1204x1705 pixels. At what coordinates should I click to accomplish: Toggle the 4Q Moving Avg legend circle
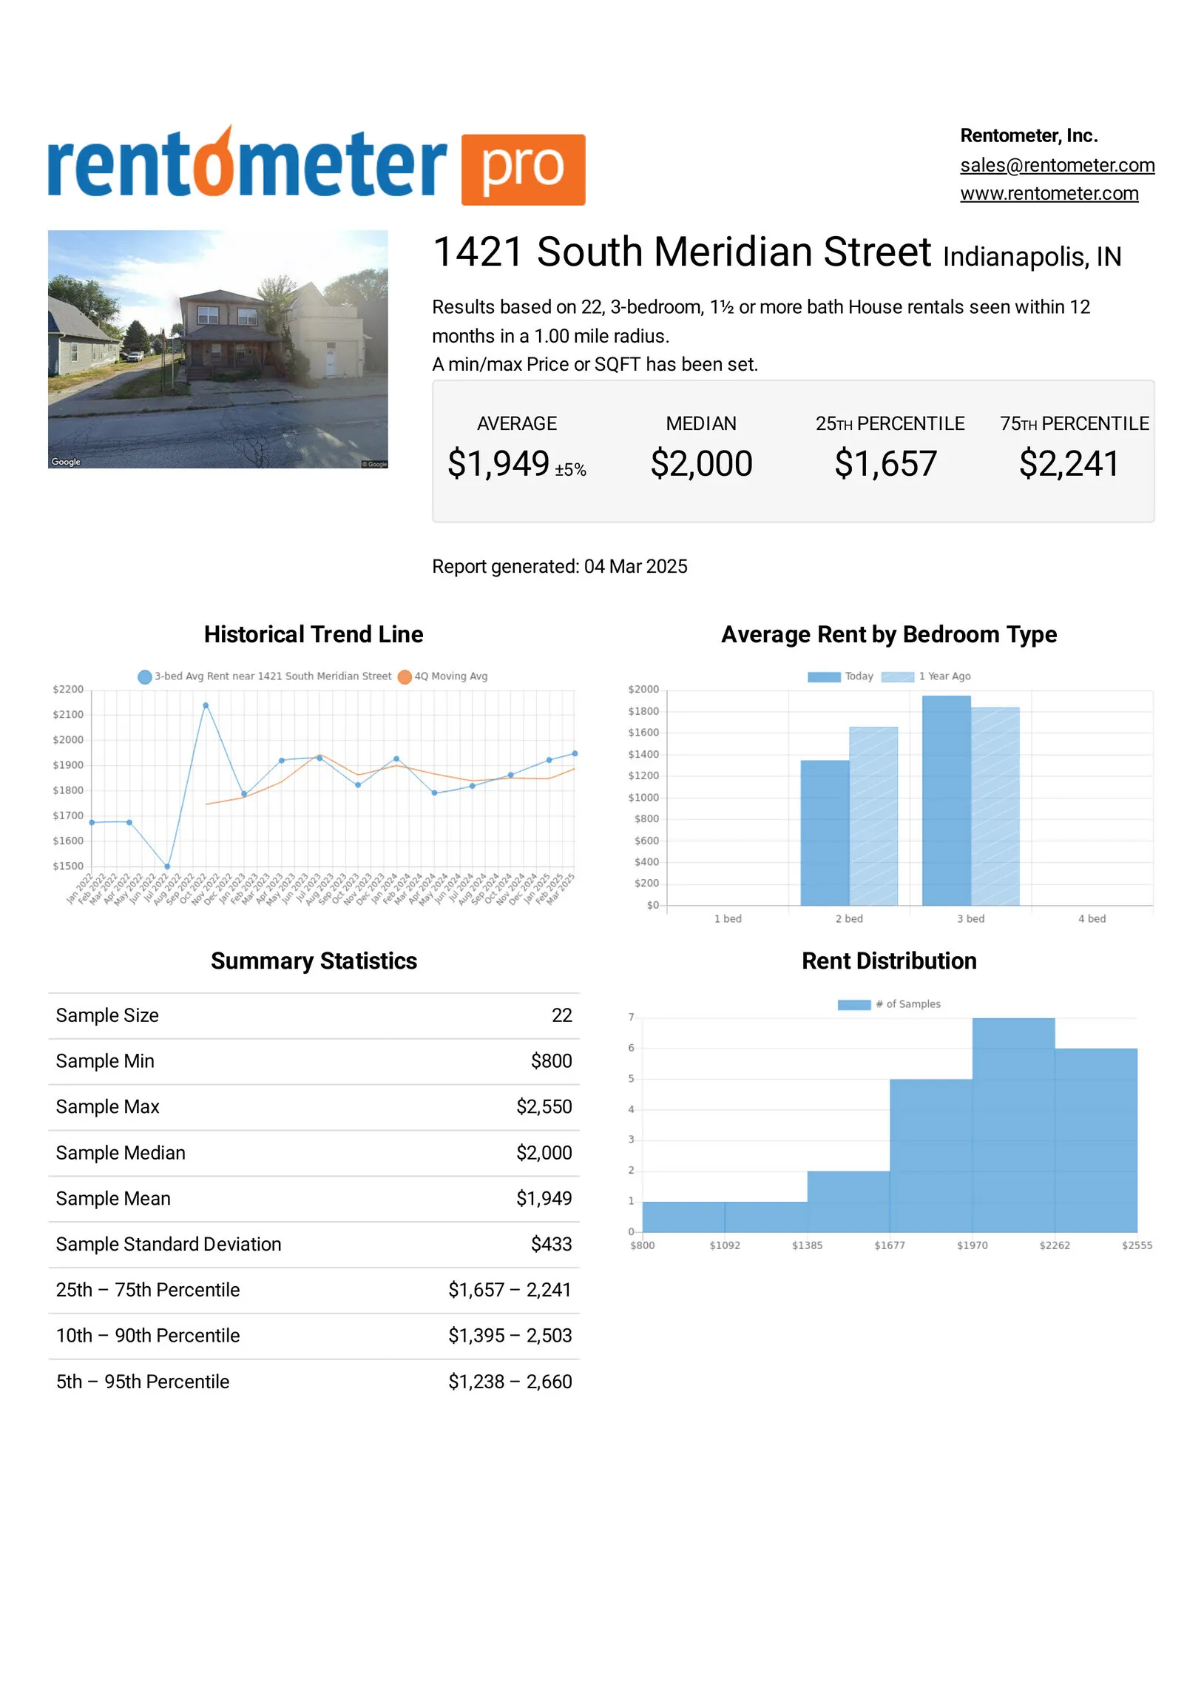[405, 676]
